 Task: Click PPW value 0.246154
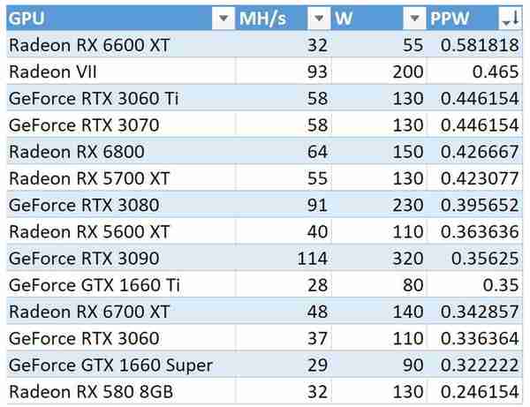point(480,392)
